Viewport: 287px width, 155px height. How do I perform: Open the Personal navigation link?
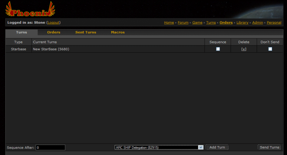274,23
